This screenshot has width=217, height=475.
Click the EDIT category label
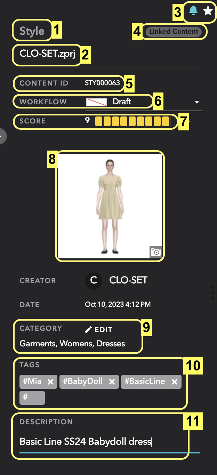104,330
